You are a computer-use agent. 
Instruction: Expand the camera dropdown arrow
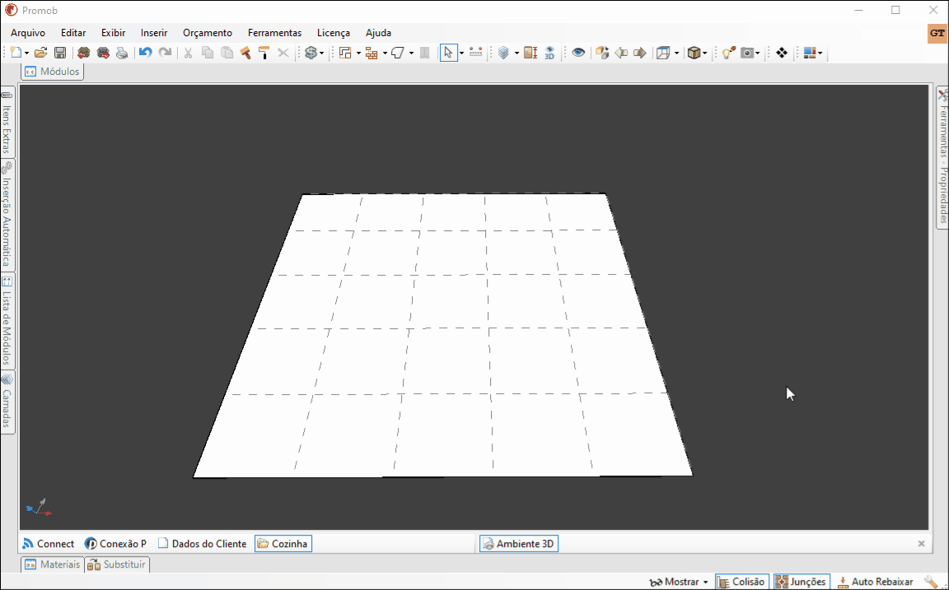click(x=757, y=53)
